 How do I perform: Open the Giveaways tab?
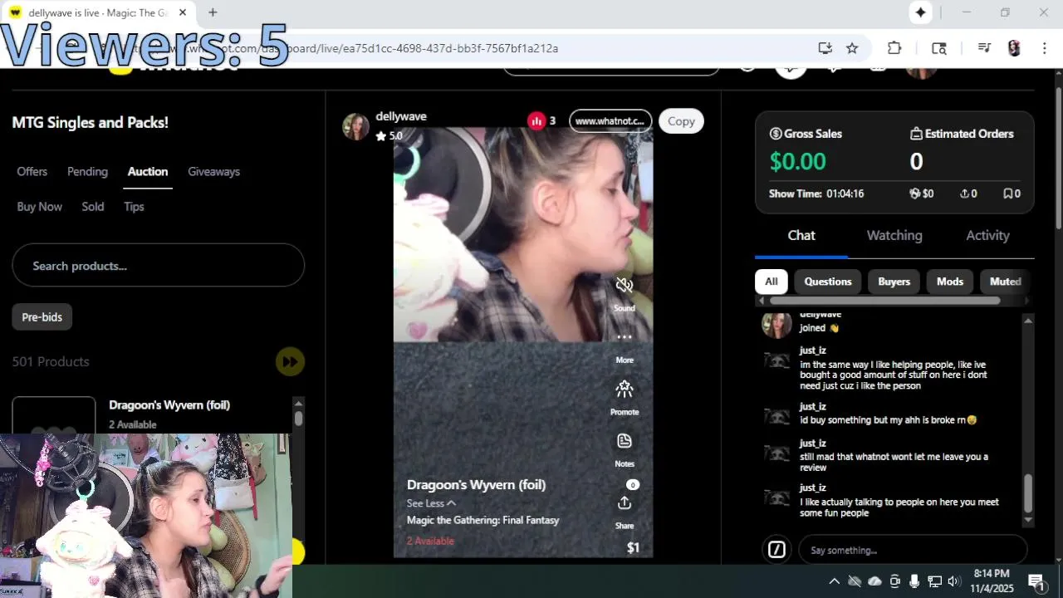(213, 171)
